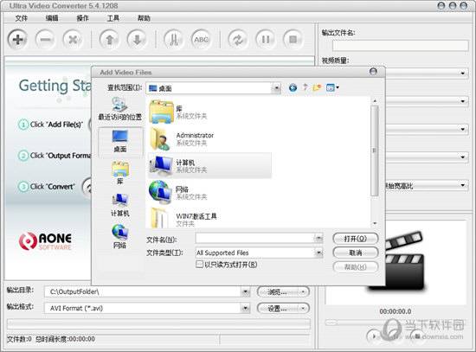This screenshot has height=352, width=476.
Task: Toggle 以只读方式打开 checkbox
Action: 199,265
